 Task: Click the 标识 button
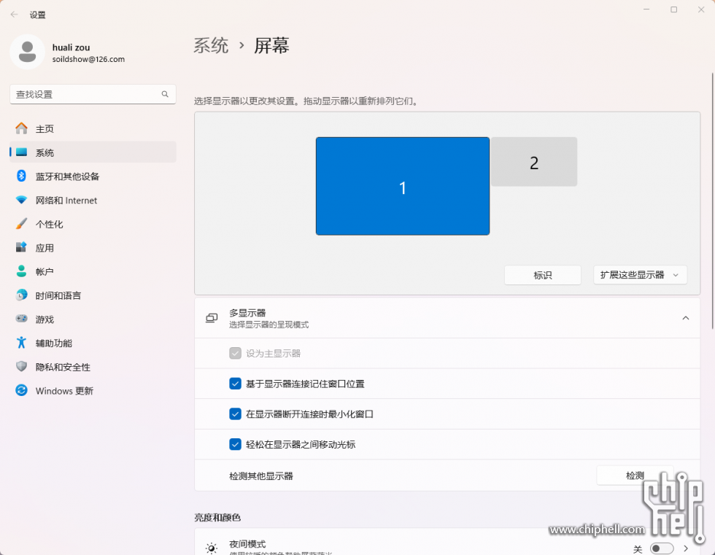[x=543, y=275]
